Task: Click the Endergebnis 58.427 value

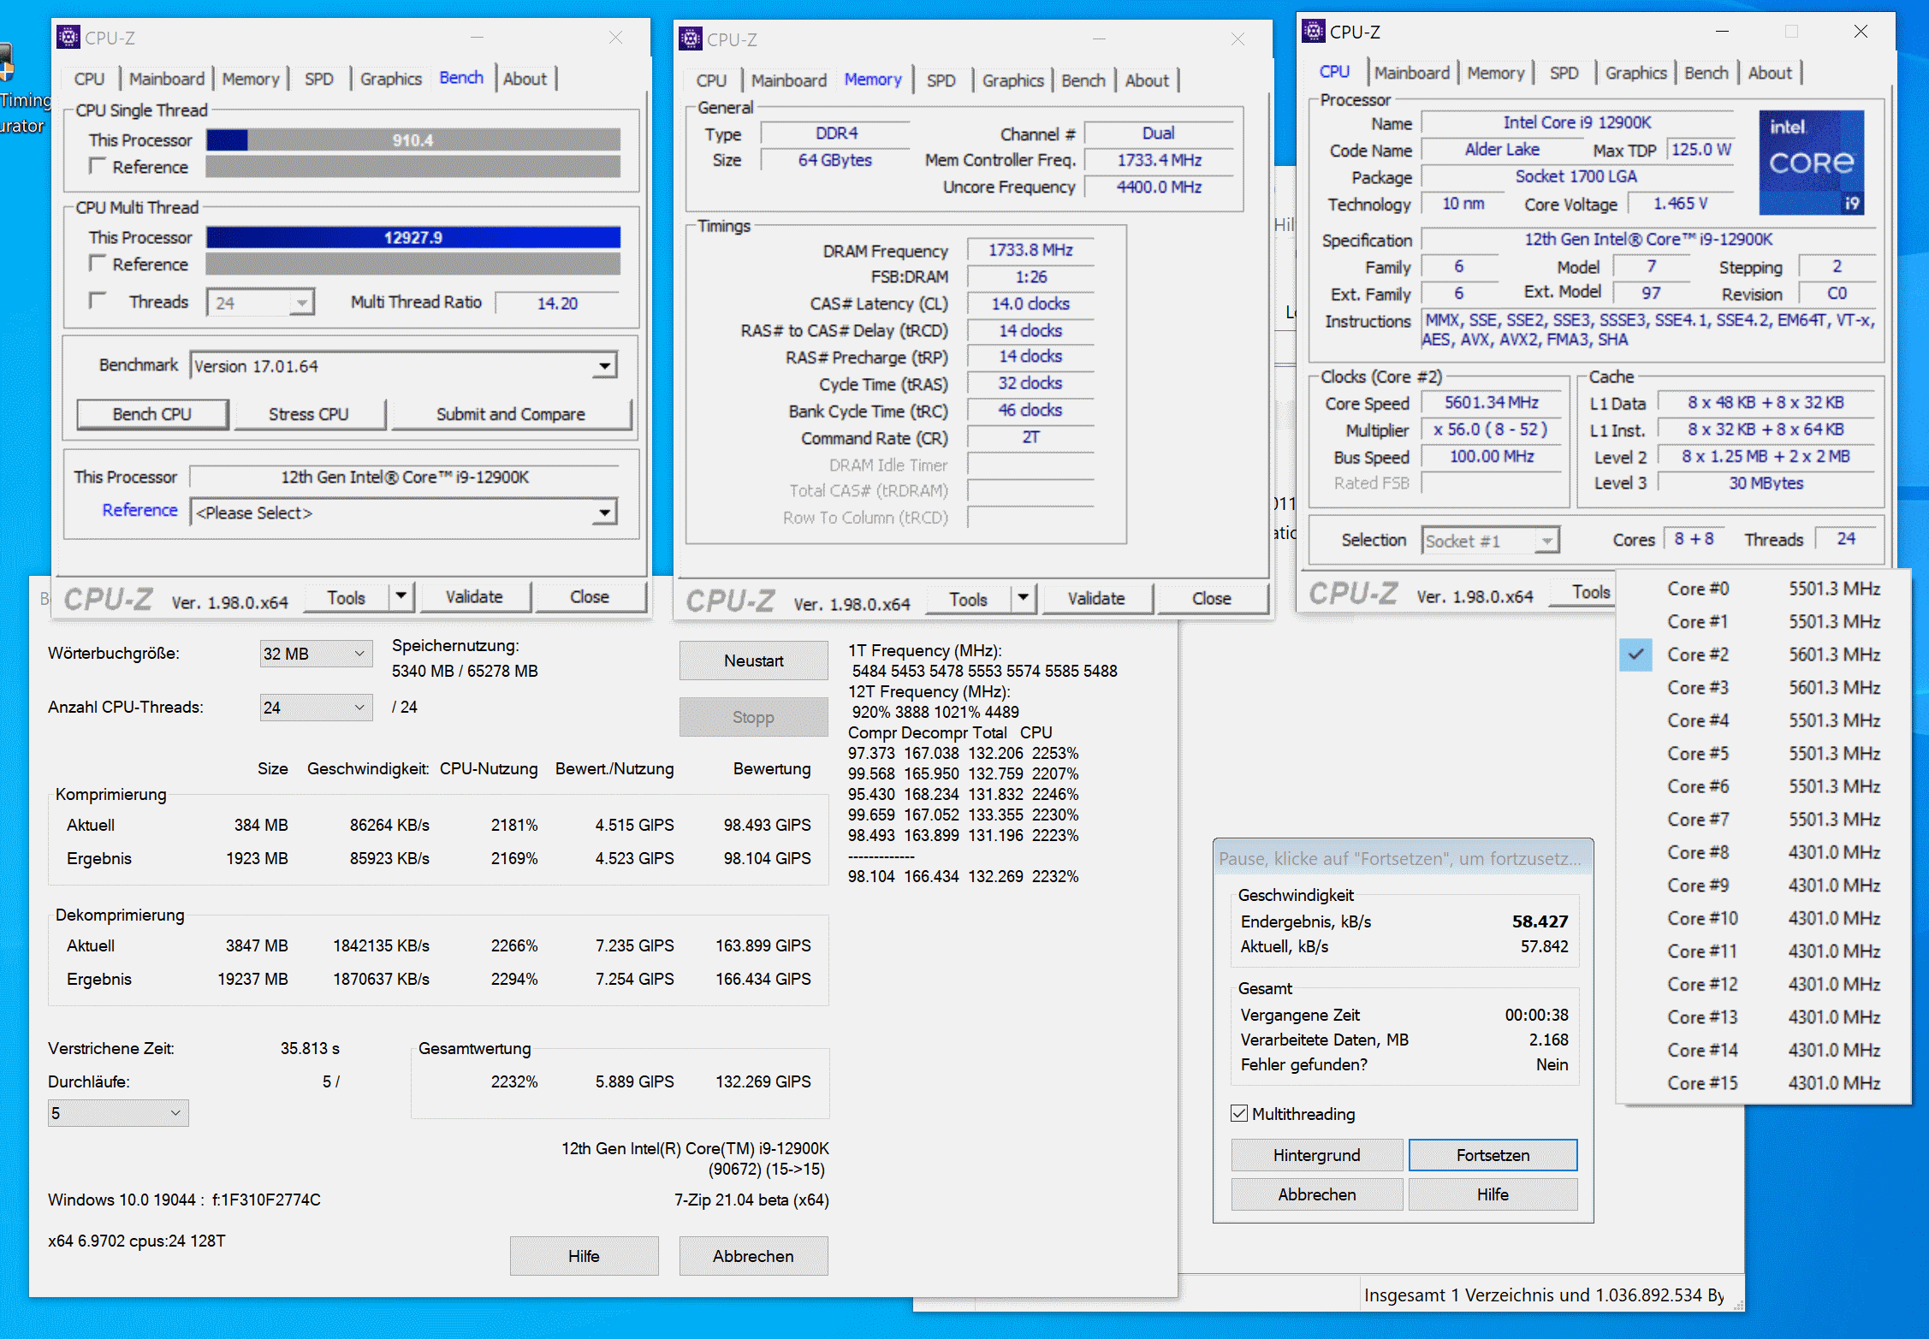Action: [1540, 921]
